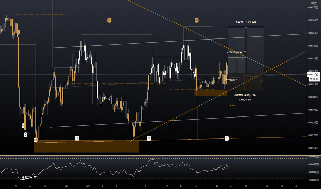The height and width of the screenshot is (189, 321).
Task: Click RSI scale value 40.0000000
Action: point(314,172)
